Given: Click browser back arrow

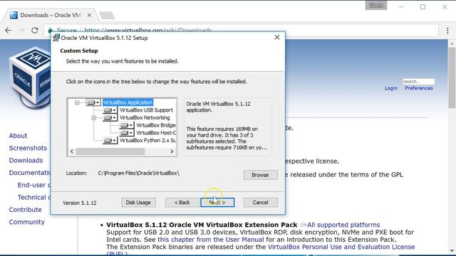Looking at the screenshot, I should [8, 30].
